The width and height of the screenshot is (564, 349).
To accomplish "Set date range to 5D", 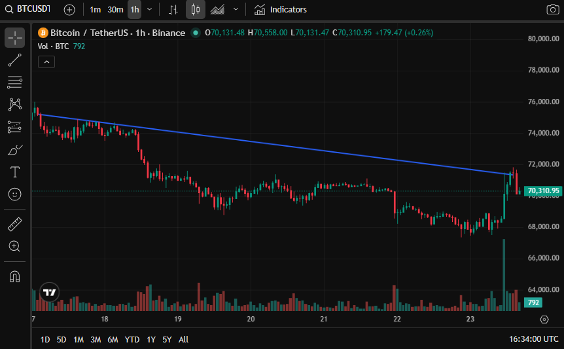I will click(62, 339).
